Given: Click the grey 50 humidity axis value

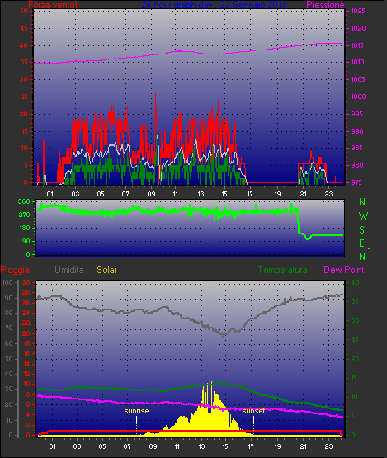Looking at the screenshot, I should (9, 359).
